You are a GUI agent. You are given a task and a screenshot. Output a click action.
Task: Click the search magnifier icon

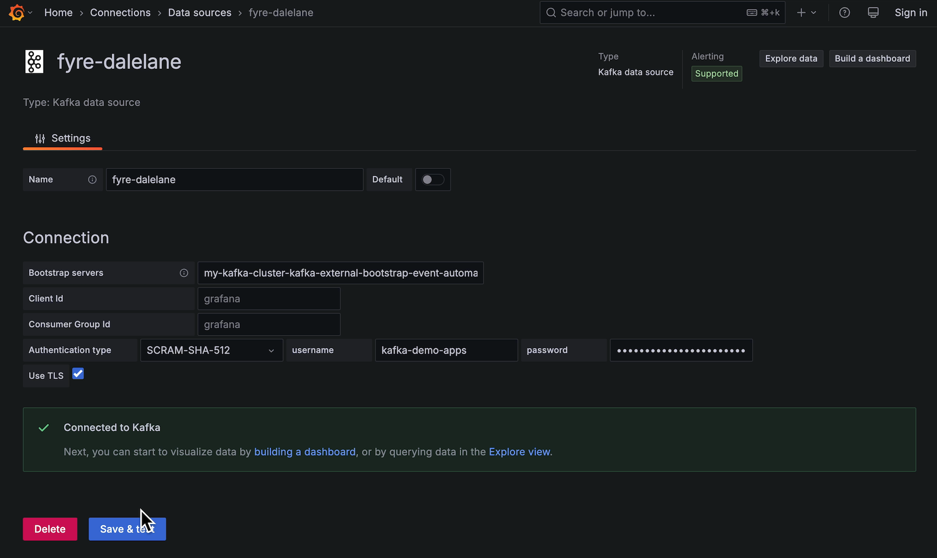551,12
